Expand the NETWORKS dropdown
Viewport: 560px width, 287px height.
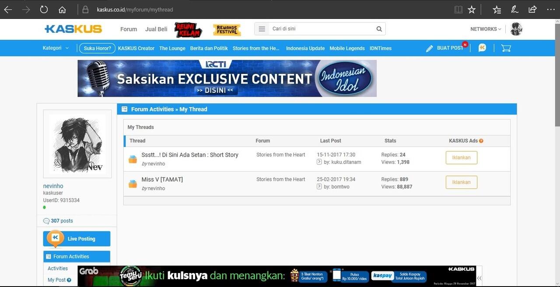(486, 29)
